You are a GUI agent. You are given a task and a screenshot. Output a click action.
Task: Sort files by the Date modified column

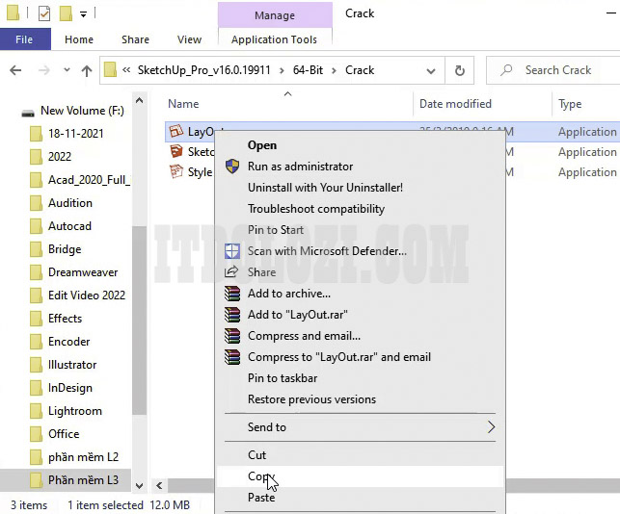point(455,104)
